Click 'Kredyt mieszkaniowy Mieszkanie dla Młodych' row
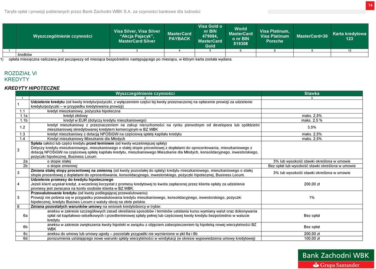Screen dimensions: 376x269 tap(86, 139)
